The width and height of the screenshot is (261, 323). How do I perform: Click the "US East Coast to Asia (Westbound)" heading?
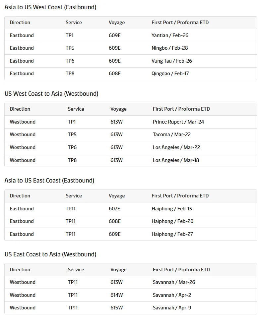[x=50, y=254]
